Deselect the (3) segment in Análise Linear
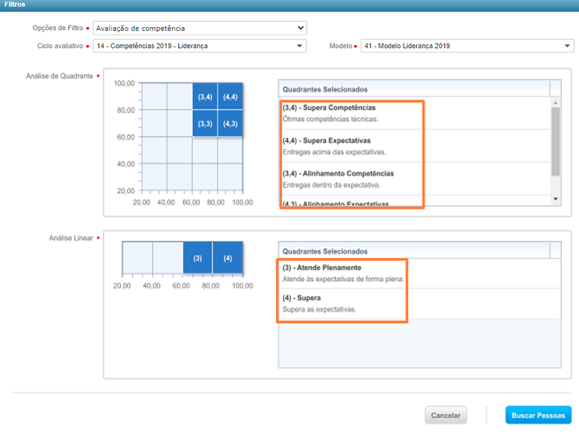This screenshot has height=435, width=579. (x=197, y=258)
